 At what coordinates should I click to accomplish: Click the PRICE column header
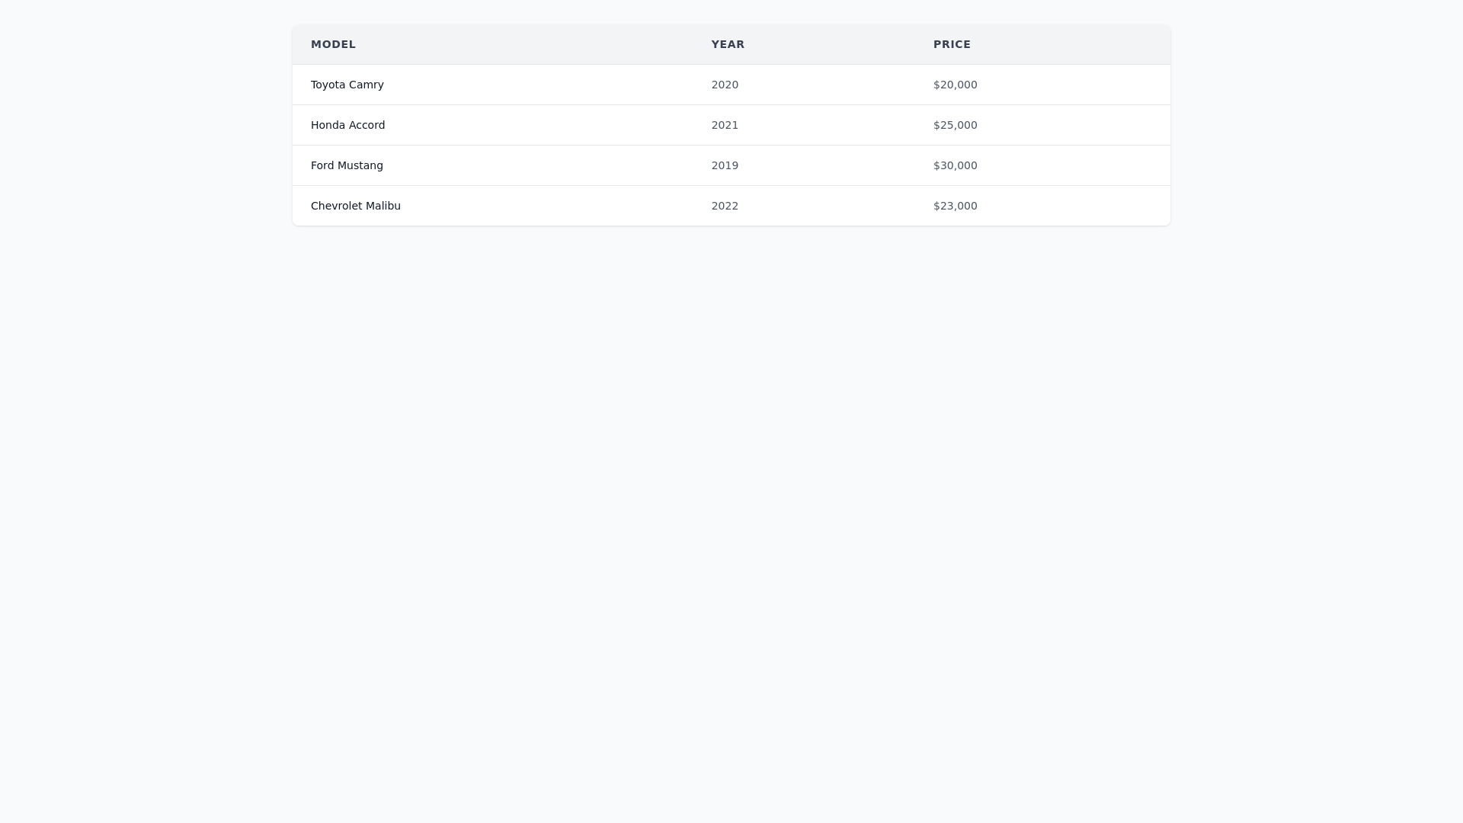click(x=1042, y=44)
